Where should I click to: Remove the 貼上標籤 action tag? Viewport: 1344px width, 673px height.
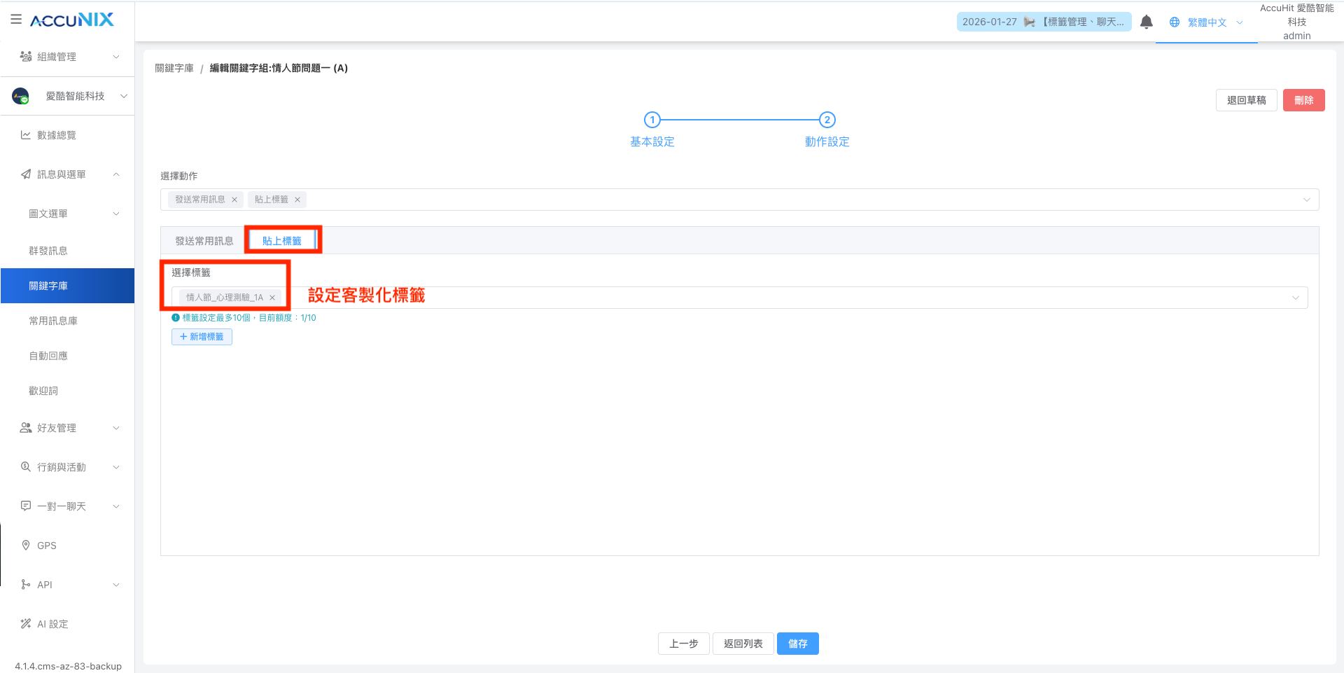click(x=297, y=200)
